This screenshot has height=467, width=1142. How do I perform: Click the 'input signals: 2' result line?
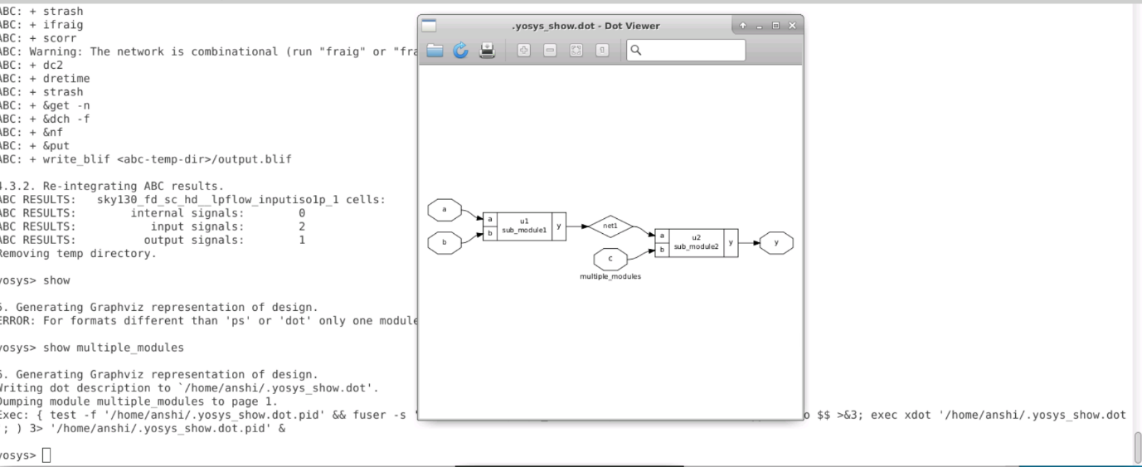(x=151, y=226)
